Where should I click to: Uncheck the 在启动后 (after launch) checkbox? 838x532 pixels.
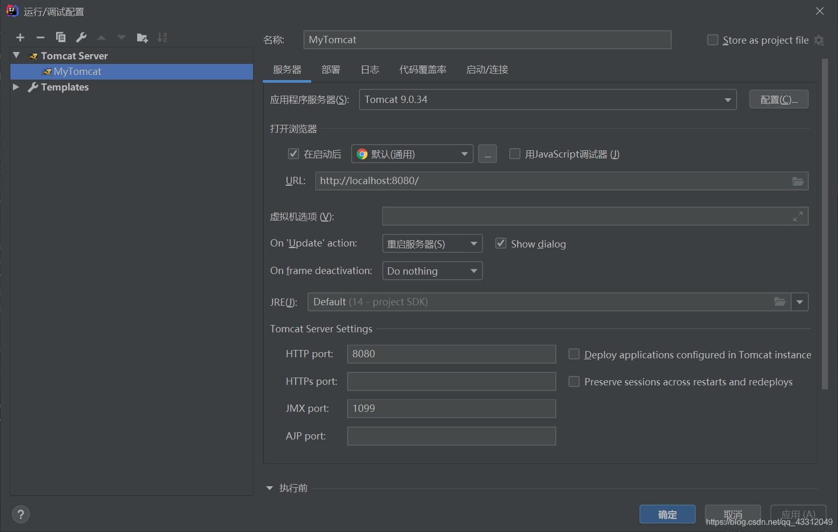click(x=294, y=153)
